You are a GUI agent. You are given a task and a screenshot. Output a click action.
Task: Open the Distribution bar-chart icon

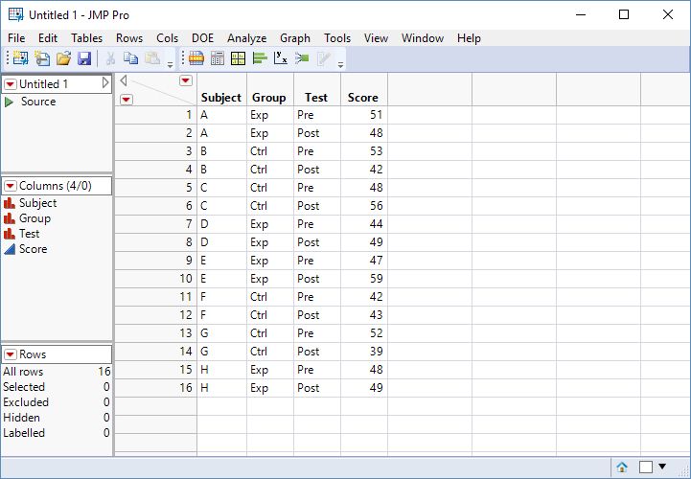260,58
